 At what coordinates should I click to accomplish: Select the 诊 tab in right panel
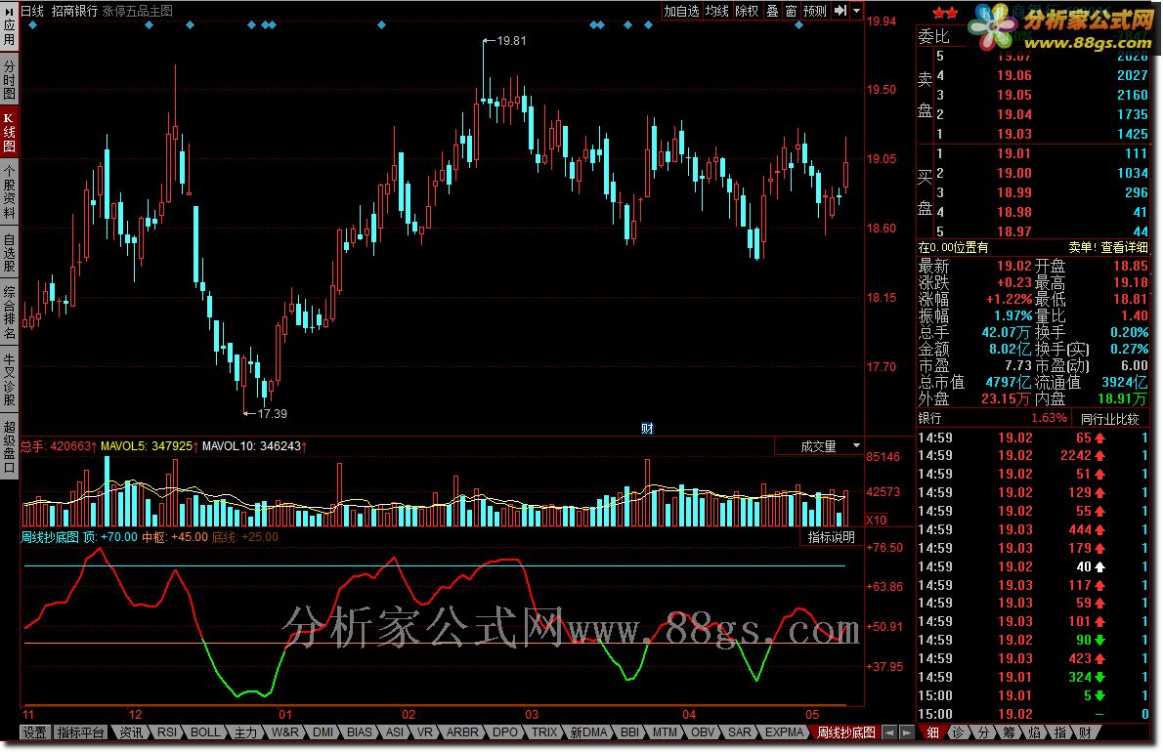(x=958, y=732)
